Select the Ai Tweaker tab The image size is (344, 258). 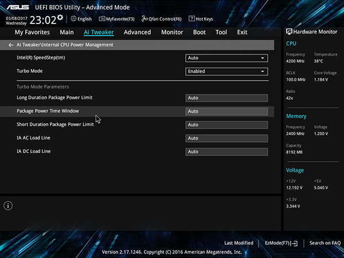99,32
